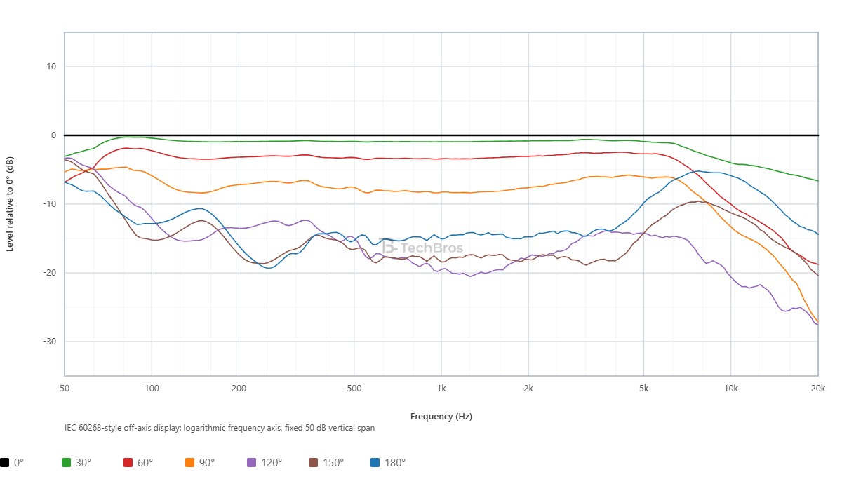The width and height of the screenshot is (842, 491).
Task: Click the '-30' level axis label
Action: (x=50, y=342)
